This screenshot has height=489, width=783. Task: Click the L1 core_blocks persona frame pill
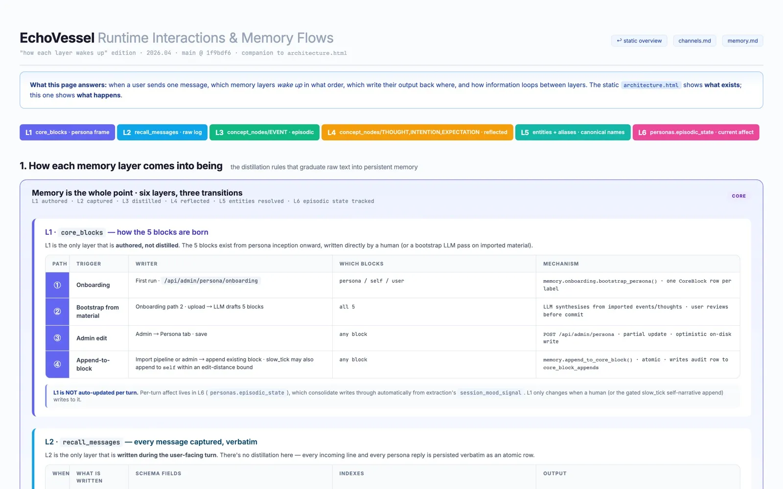pos(68,132)
